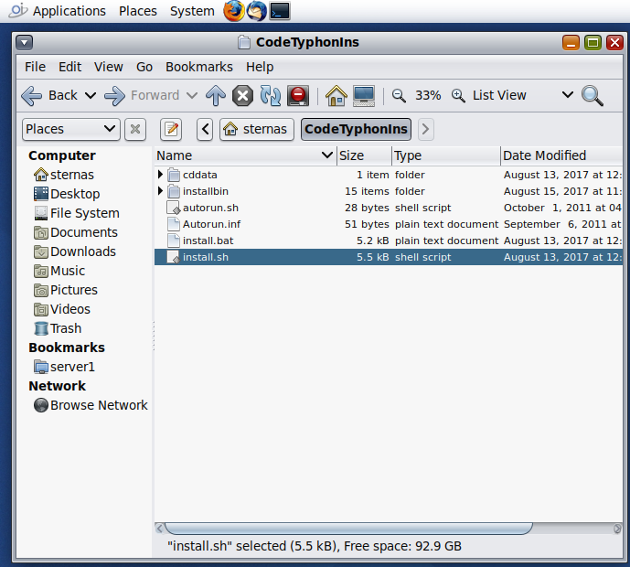Launch Thunderbird from the top panel

tap(256, 11)
